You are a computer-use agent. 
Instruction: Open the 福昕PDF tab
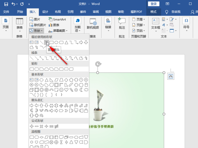[x=136, y=12]
